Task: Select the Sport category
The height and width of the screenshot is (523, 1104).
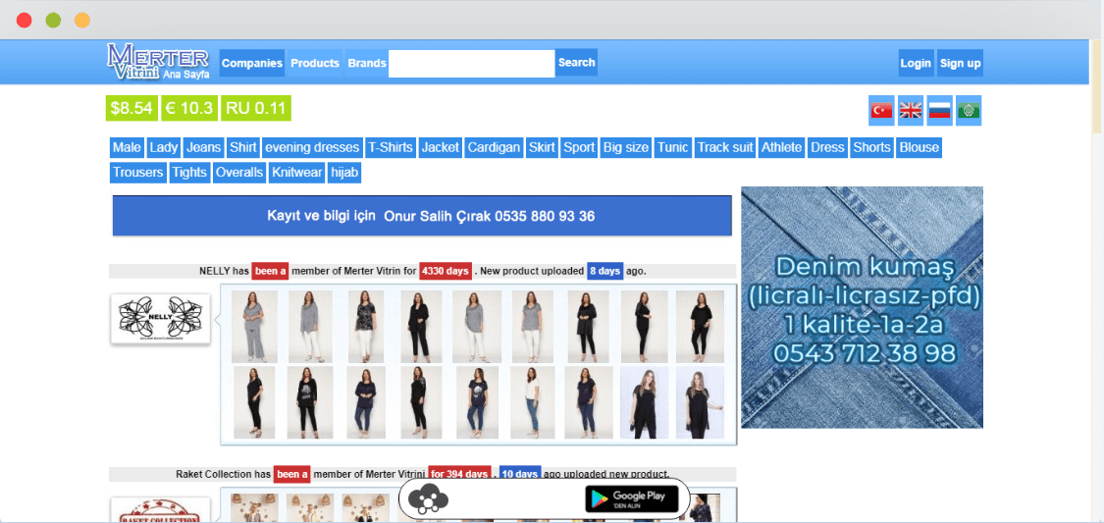Action: coord(579,148)
